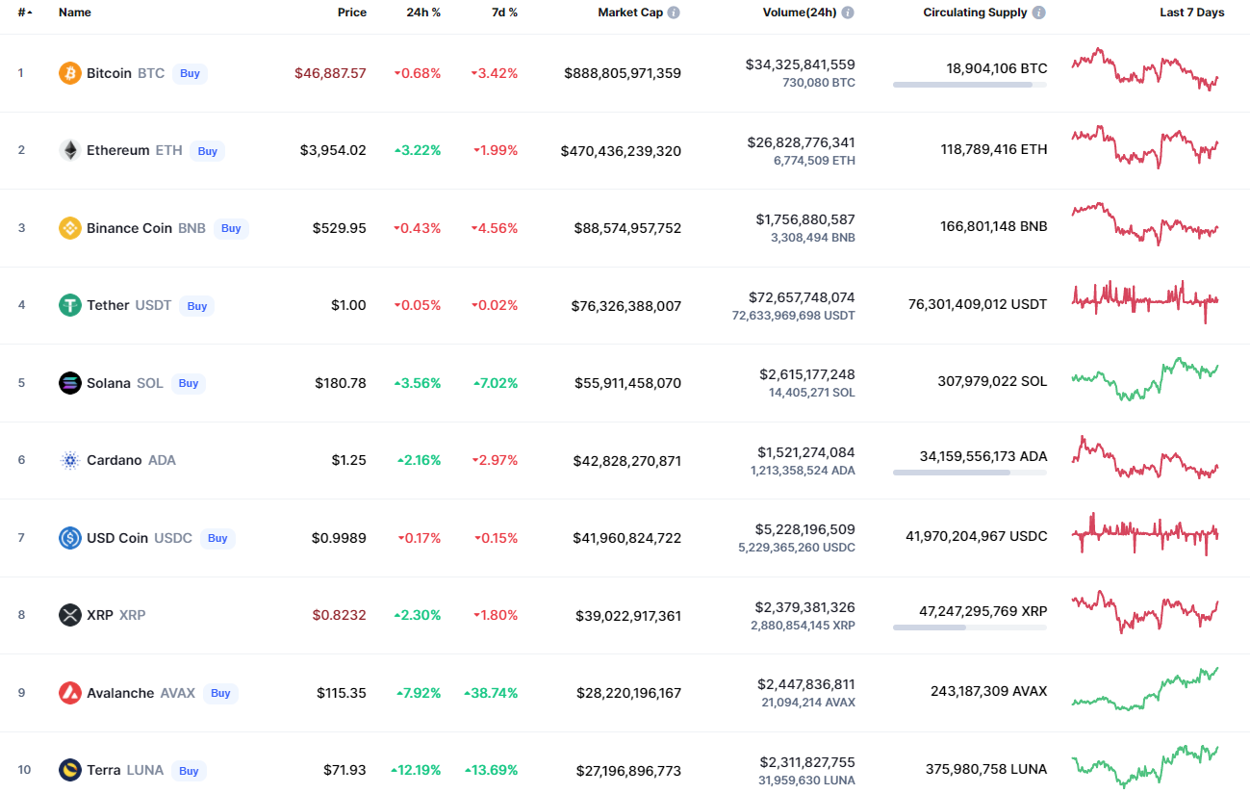Open Bitcoin's 7-day price sparkline chart
Viewport: 1250px width, 794px height.
point(1145,69)
